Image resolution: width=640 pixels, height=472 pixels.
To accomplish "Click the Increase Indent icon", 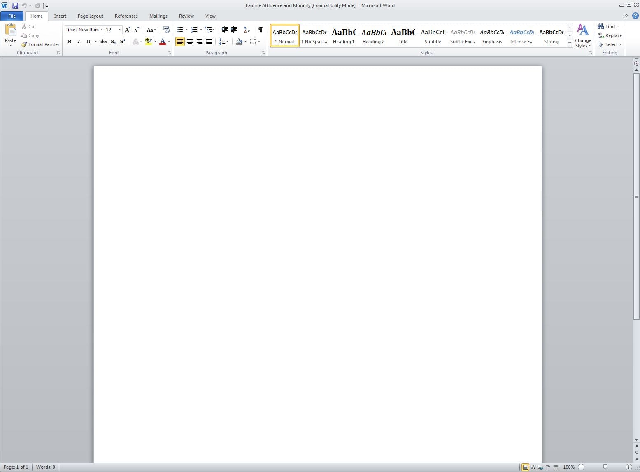I will click(x=234, y=30).
